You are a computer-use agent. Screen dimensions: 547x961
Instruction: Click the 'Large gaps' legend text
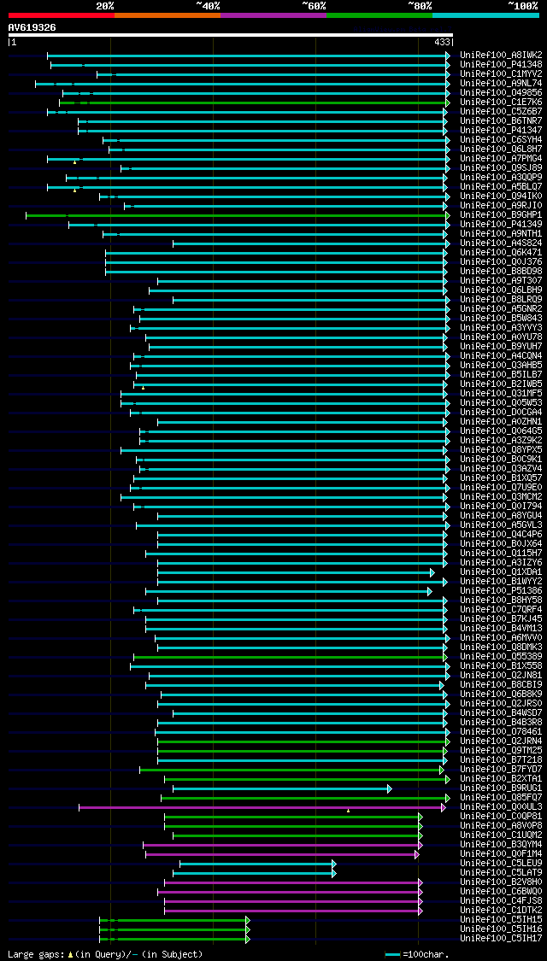[37, 955]
